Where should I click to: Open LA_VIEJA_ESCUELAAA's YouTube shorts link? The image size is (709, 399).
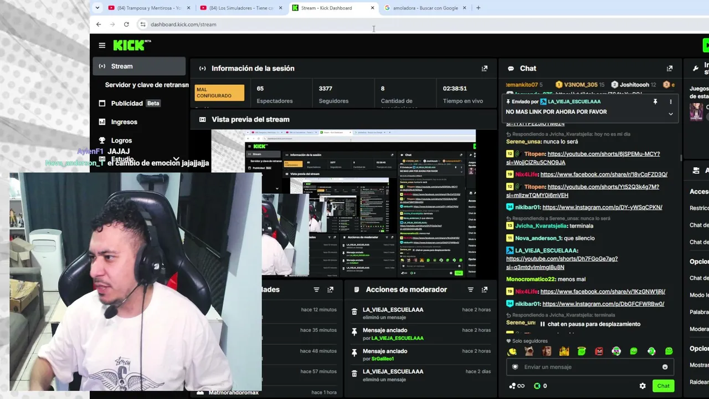(x=562, y=263)
